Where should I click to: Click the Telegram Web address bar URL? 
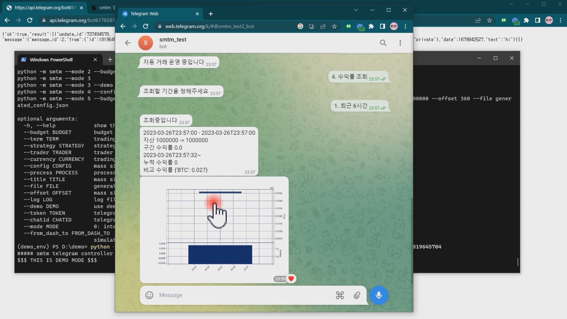click(x=209, y=26)
